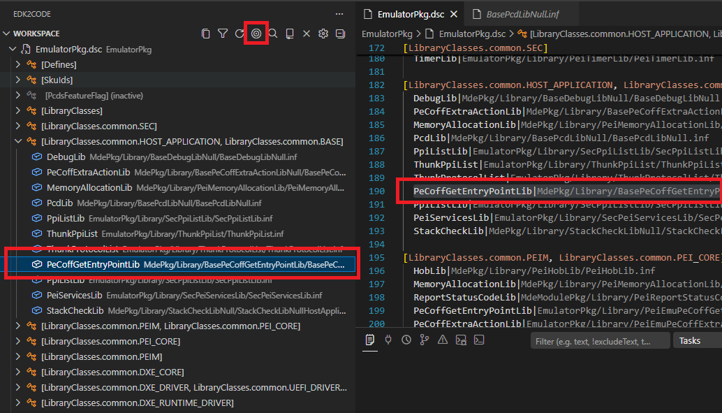722x413 pixels.
Task: Select PeCoffExtraActionLib tree row
Action: 178,173
